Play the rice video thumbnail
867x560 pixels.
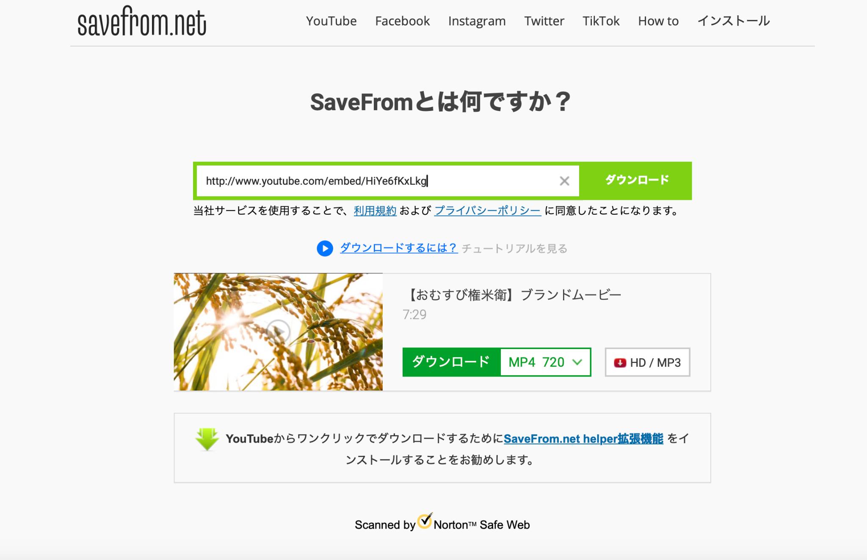[278, 332]
